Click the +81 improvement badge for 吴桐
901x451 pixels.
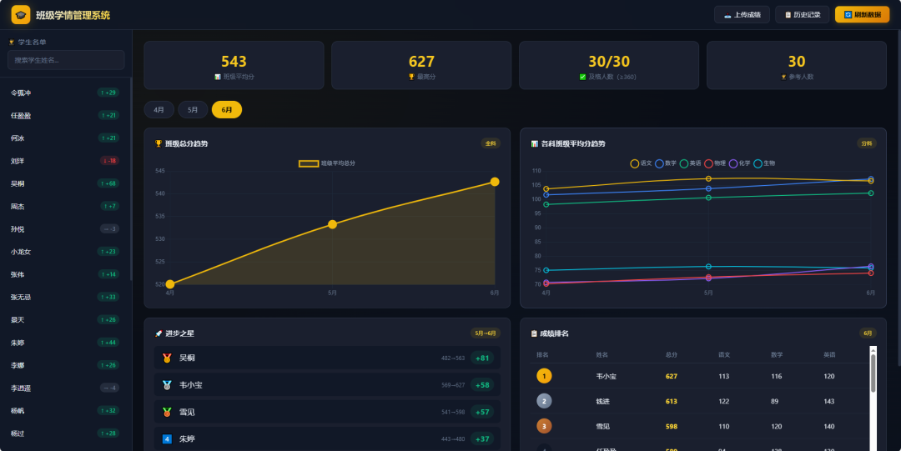483,358
